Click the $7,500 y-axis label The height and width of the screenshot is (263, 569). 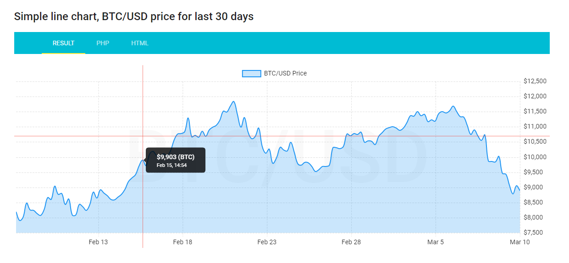tap(535, 232)
